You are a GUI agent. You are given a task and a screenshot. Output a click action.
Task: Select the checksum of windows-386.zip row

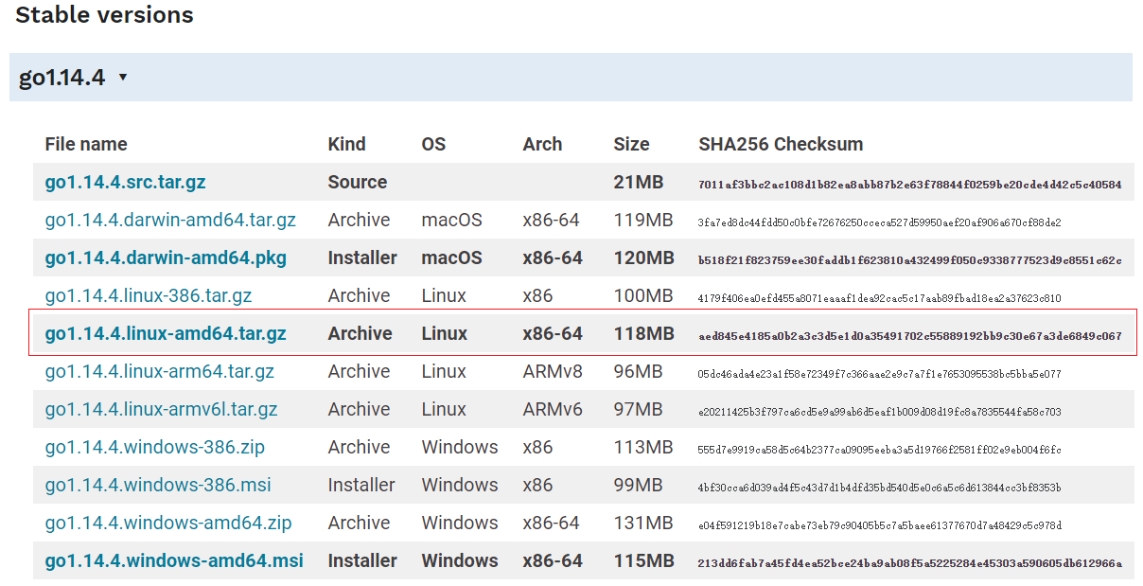880,450
